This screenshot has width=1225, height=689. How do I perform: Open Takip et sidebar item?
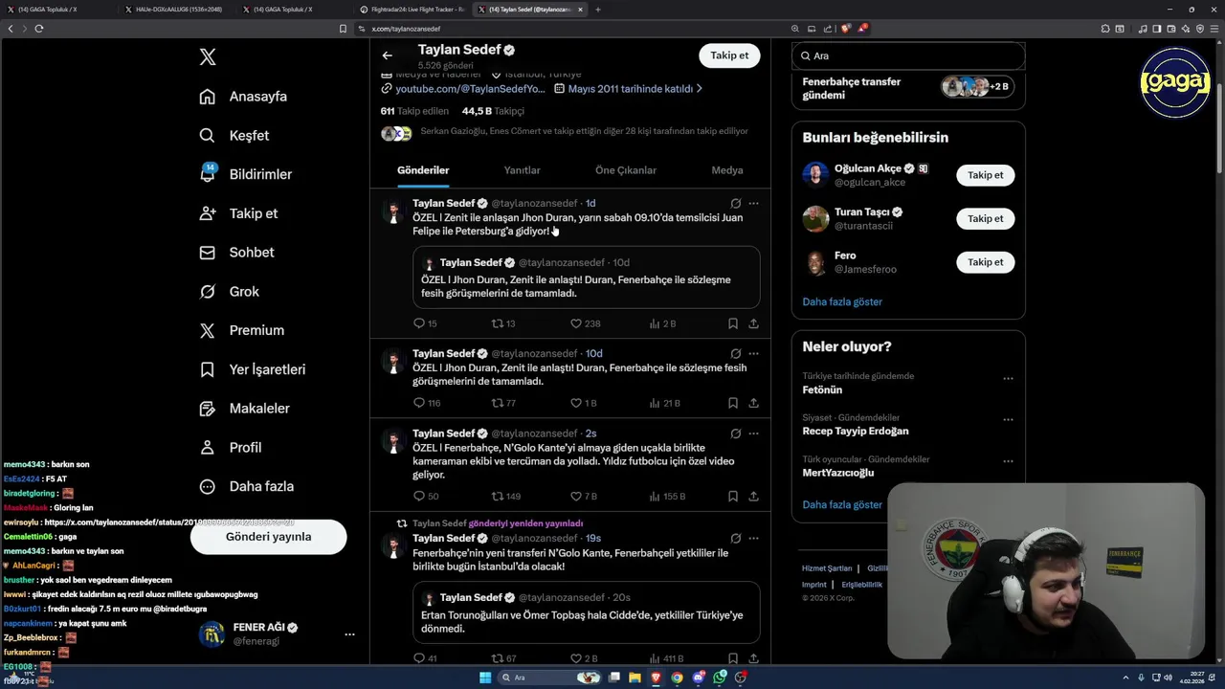coord(237,213)
